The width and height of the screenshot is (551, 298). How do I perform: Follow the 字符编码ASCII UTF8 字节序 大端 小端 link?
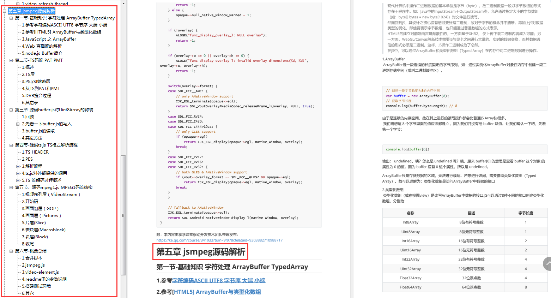coord(219,280)
